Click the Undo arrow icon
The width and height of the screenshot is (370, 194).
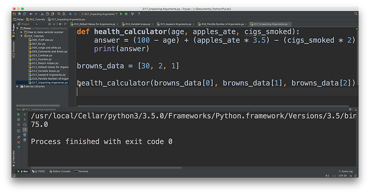click(31, 14)
